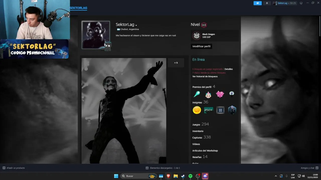Open the clock showing 13:00 12/11/2025
Viewport: 321px width, 180px height.
pos(313,176)
